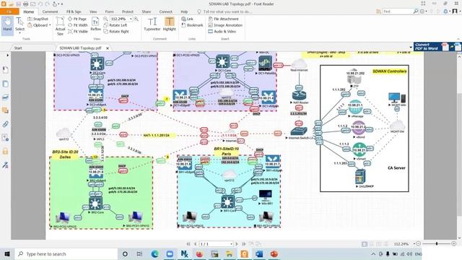Screen dimensions: 462x260
Task: Open the Pages thumbnail side panel
Action: pos(5,84)
